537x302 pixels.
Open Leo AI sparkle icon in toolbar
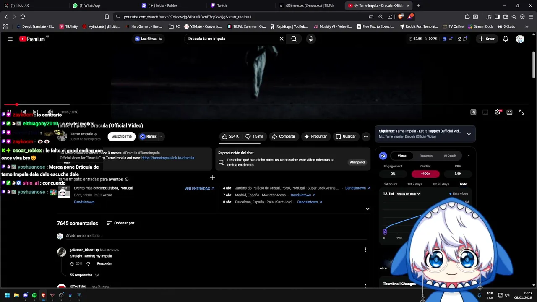(x=514, y=17)
